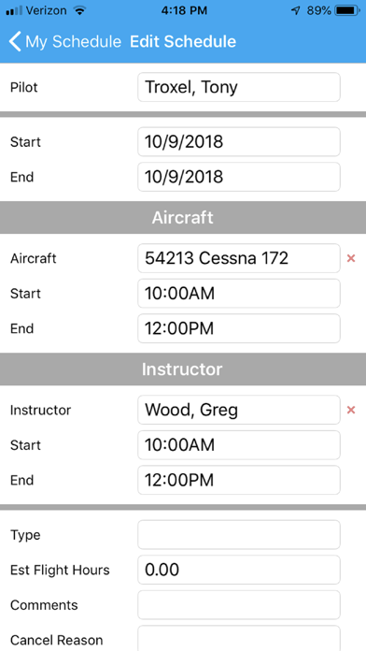Tap the battery icon in status bar
Viewport: 366px width, 651px height.
tap(347, 11)
